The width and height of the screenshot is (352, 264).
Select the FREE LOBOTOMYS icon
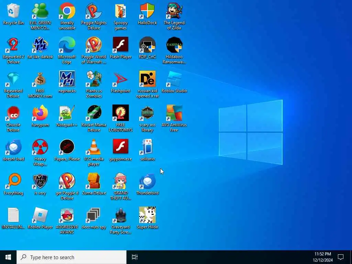121,113
